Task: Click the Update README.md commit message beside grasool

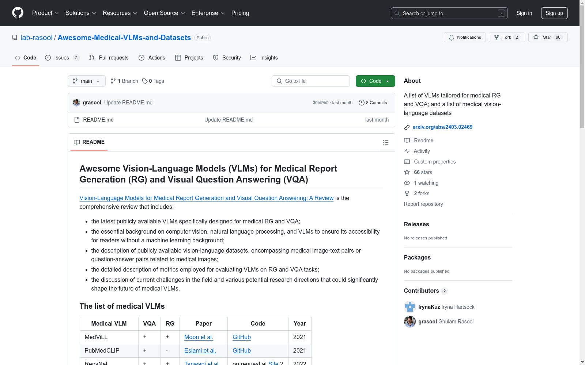Action: [128, 103]
